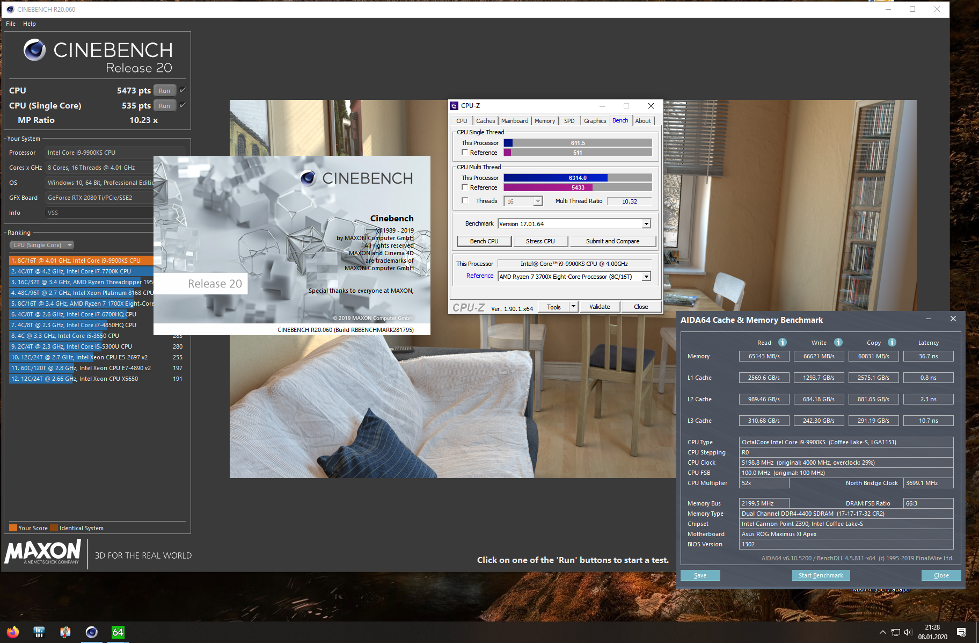Open the File menu in Cinebench
This screenshot has width=979, height=643.
coord(11,24)
